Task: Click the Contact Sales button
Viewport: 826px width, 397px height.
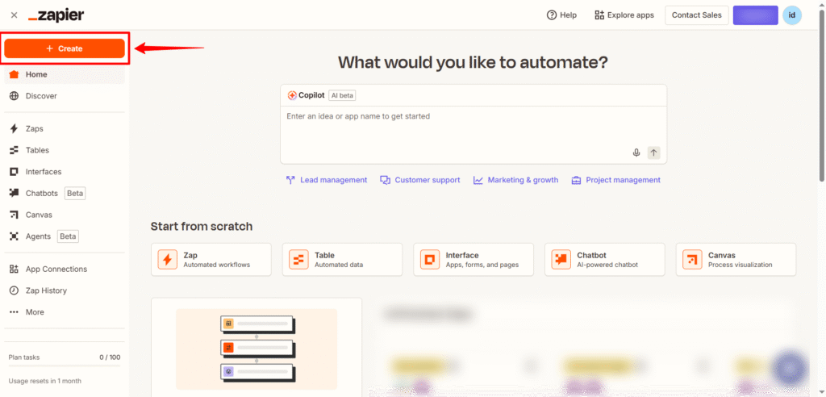Action: 696,15
